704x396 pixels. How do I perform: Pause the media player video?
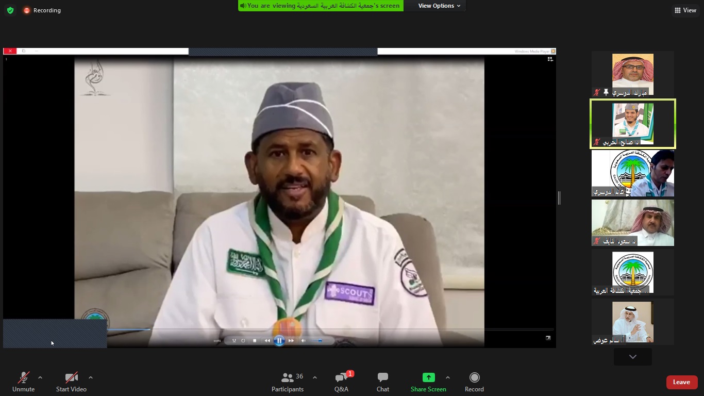coord(279,340)
